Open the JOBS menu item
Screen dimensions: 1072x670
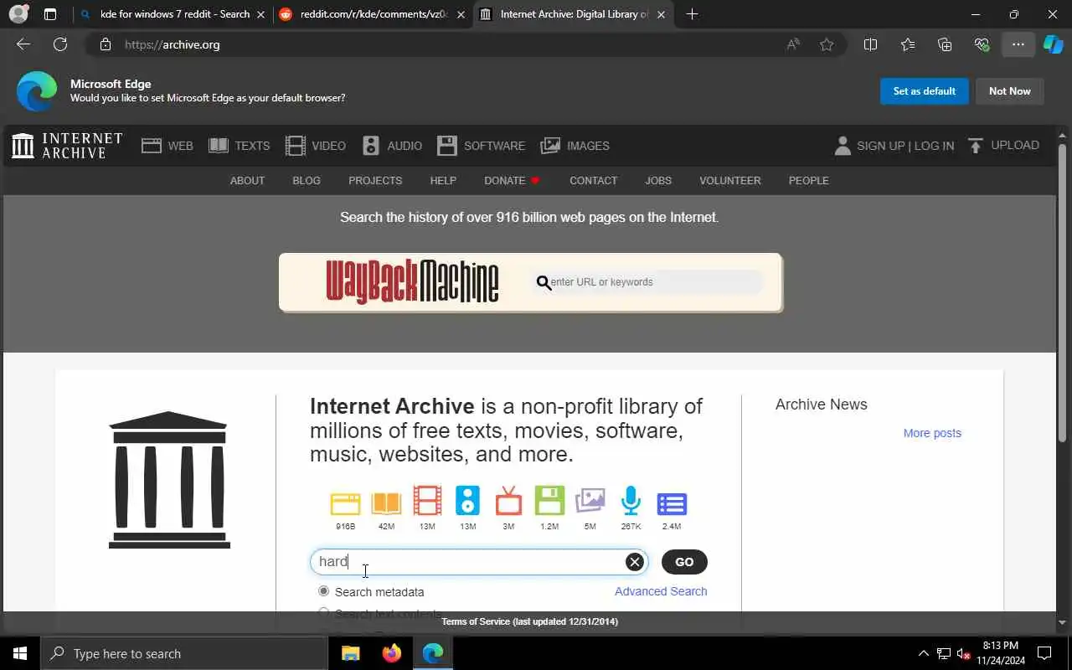pos(658,180)
